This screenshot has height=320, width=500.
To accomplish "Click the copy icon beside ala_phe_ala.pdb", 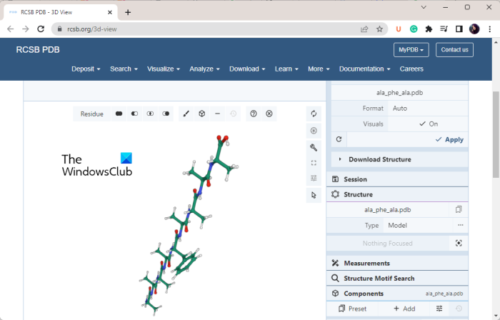I will pos(459,209).
